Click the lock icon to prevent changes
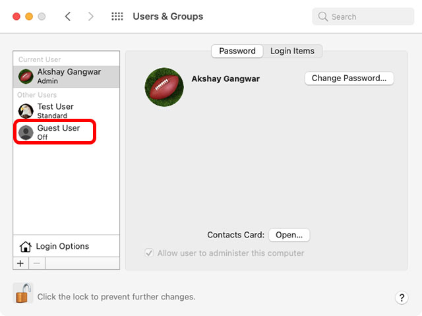Image resolution: width=422 pixels, height=316 pixels. [23, 294]
